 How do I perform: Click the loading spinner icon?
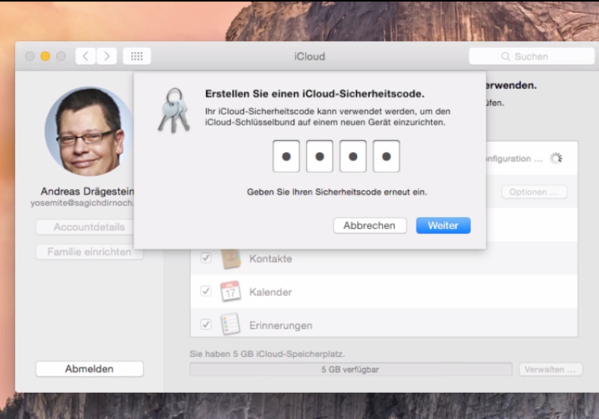[x=556, y=159]
